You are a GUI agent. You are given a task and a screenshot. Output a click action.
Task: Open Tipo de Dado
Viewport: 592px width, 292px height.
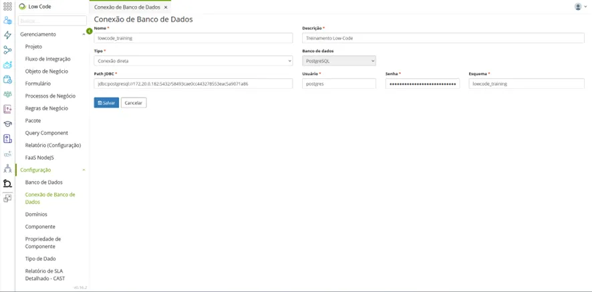pos(40,259)
